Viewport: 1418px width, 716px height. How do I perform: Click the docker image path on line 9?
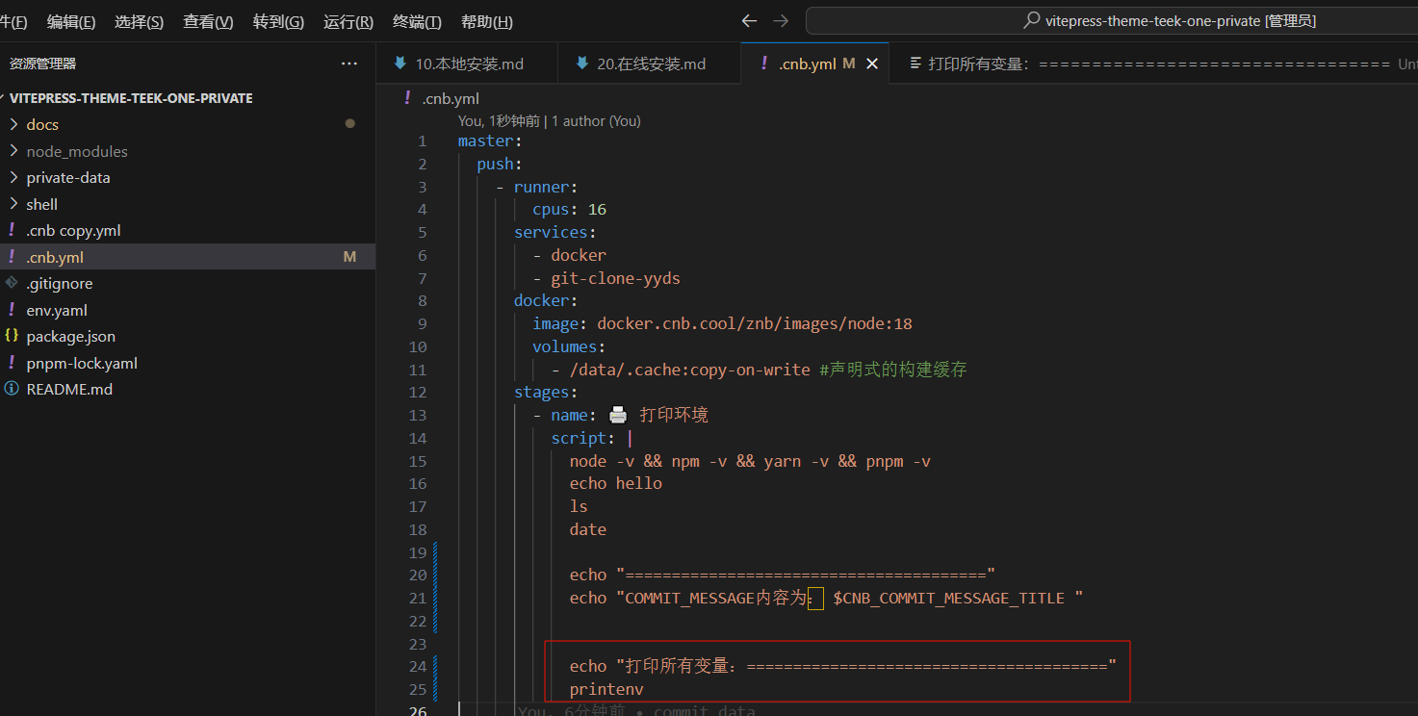pyautogui.click(x=755, y=323)
